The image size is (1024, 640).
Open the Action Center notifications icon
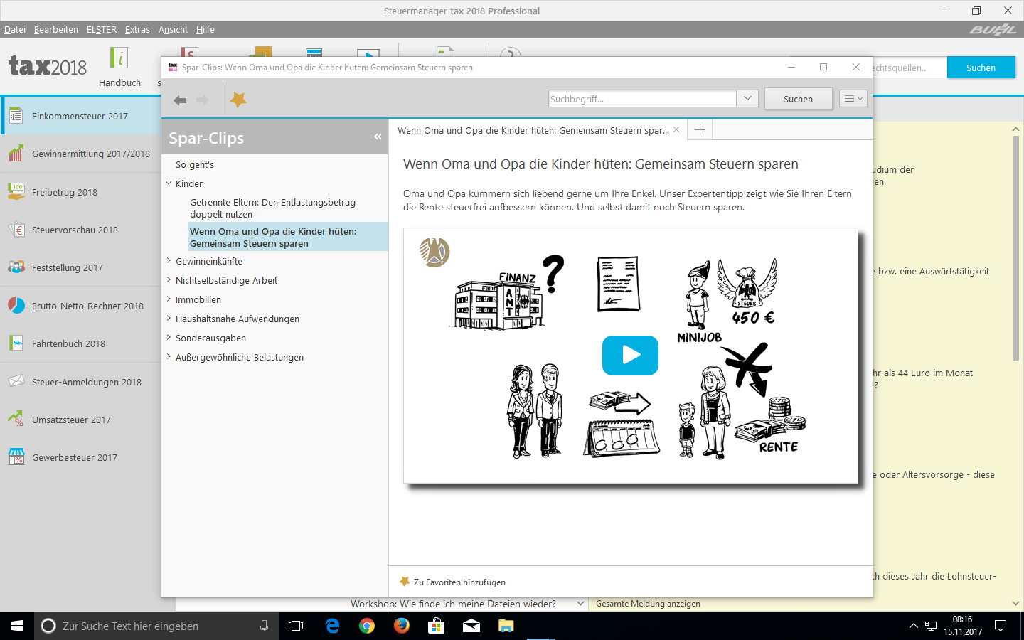(x=1001, y=626)
